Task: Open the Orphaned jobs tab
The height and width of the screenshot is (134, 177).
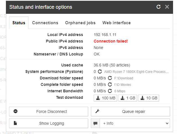Action: [x=80, y=23]
